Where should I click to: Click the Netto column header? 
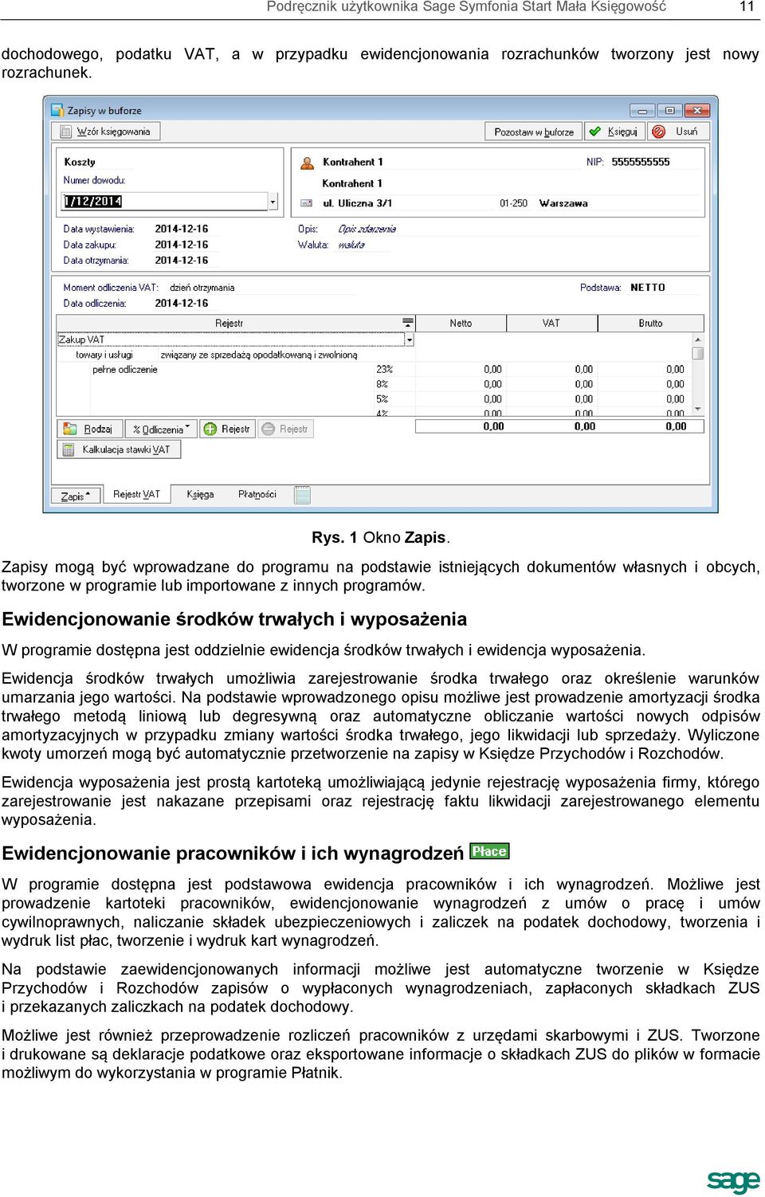coord(461,323)
